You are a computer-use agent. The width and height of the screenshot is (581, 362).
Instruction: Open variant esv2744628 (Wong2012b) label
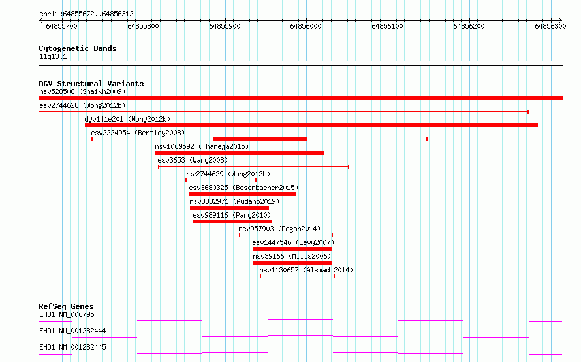[82, 105]
